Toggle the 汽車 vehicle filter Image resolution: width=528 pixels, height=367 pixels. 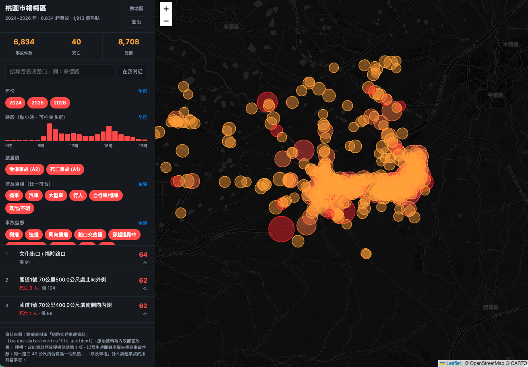click(x=34, y=196)
